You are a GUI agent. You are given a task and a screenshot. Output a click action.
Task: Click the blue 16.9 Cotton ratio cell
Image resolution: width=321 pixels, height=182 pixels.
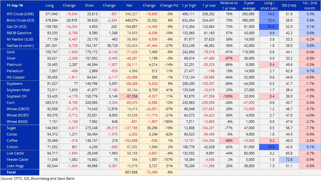coord(269,147)
